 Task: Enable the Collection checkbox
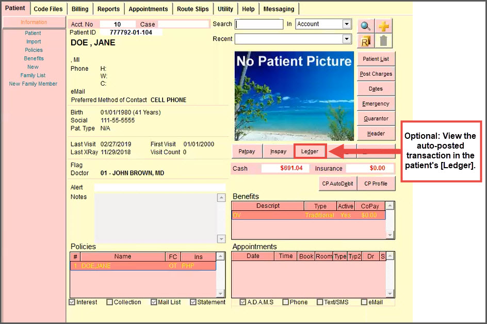point(109,302)
